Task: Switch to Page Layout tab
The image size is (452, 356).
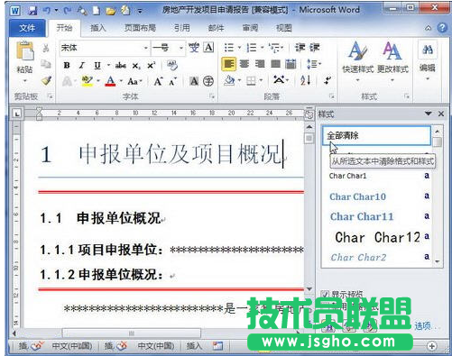Action: 140,28
